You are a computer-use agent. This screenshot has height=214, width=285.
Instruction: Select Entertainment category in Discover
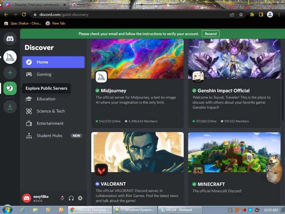[53, 123]
